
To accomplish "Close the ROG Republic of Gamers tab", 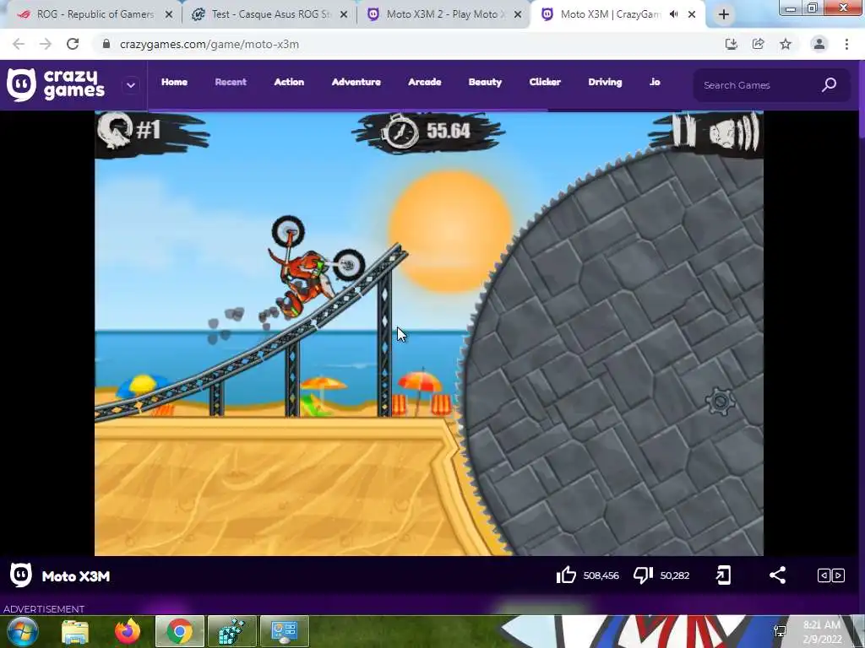I will pos(169,15).
